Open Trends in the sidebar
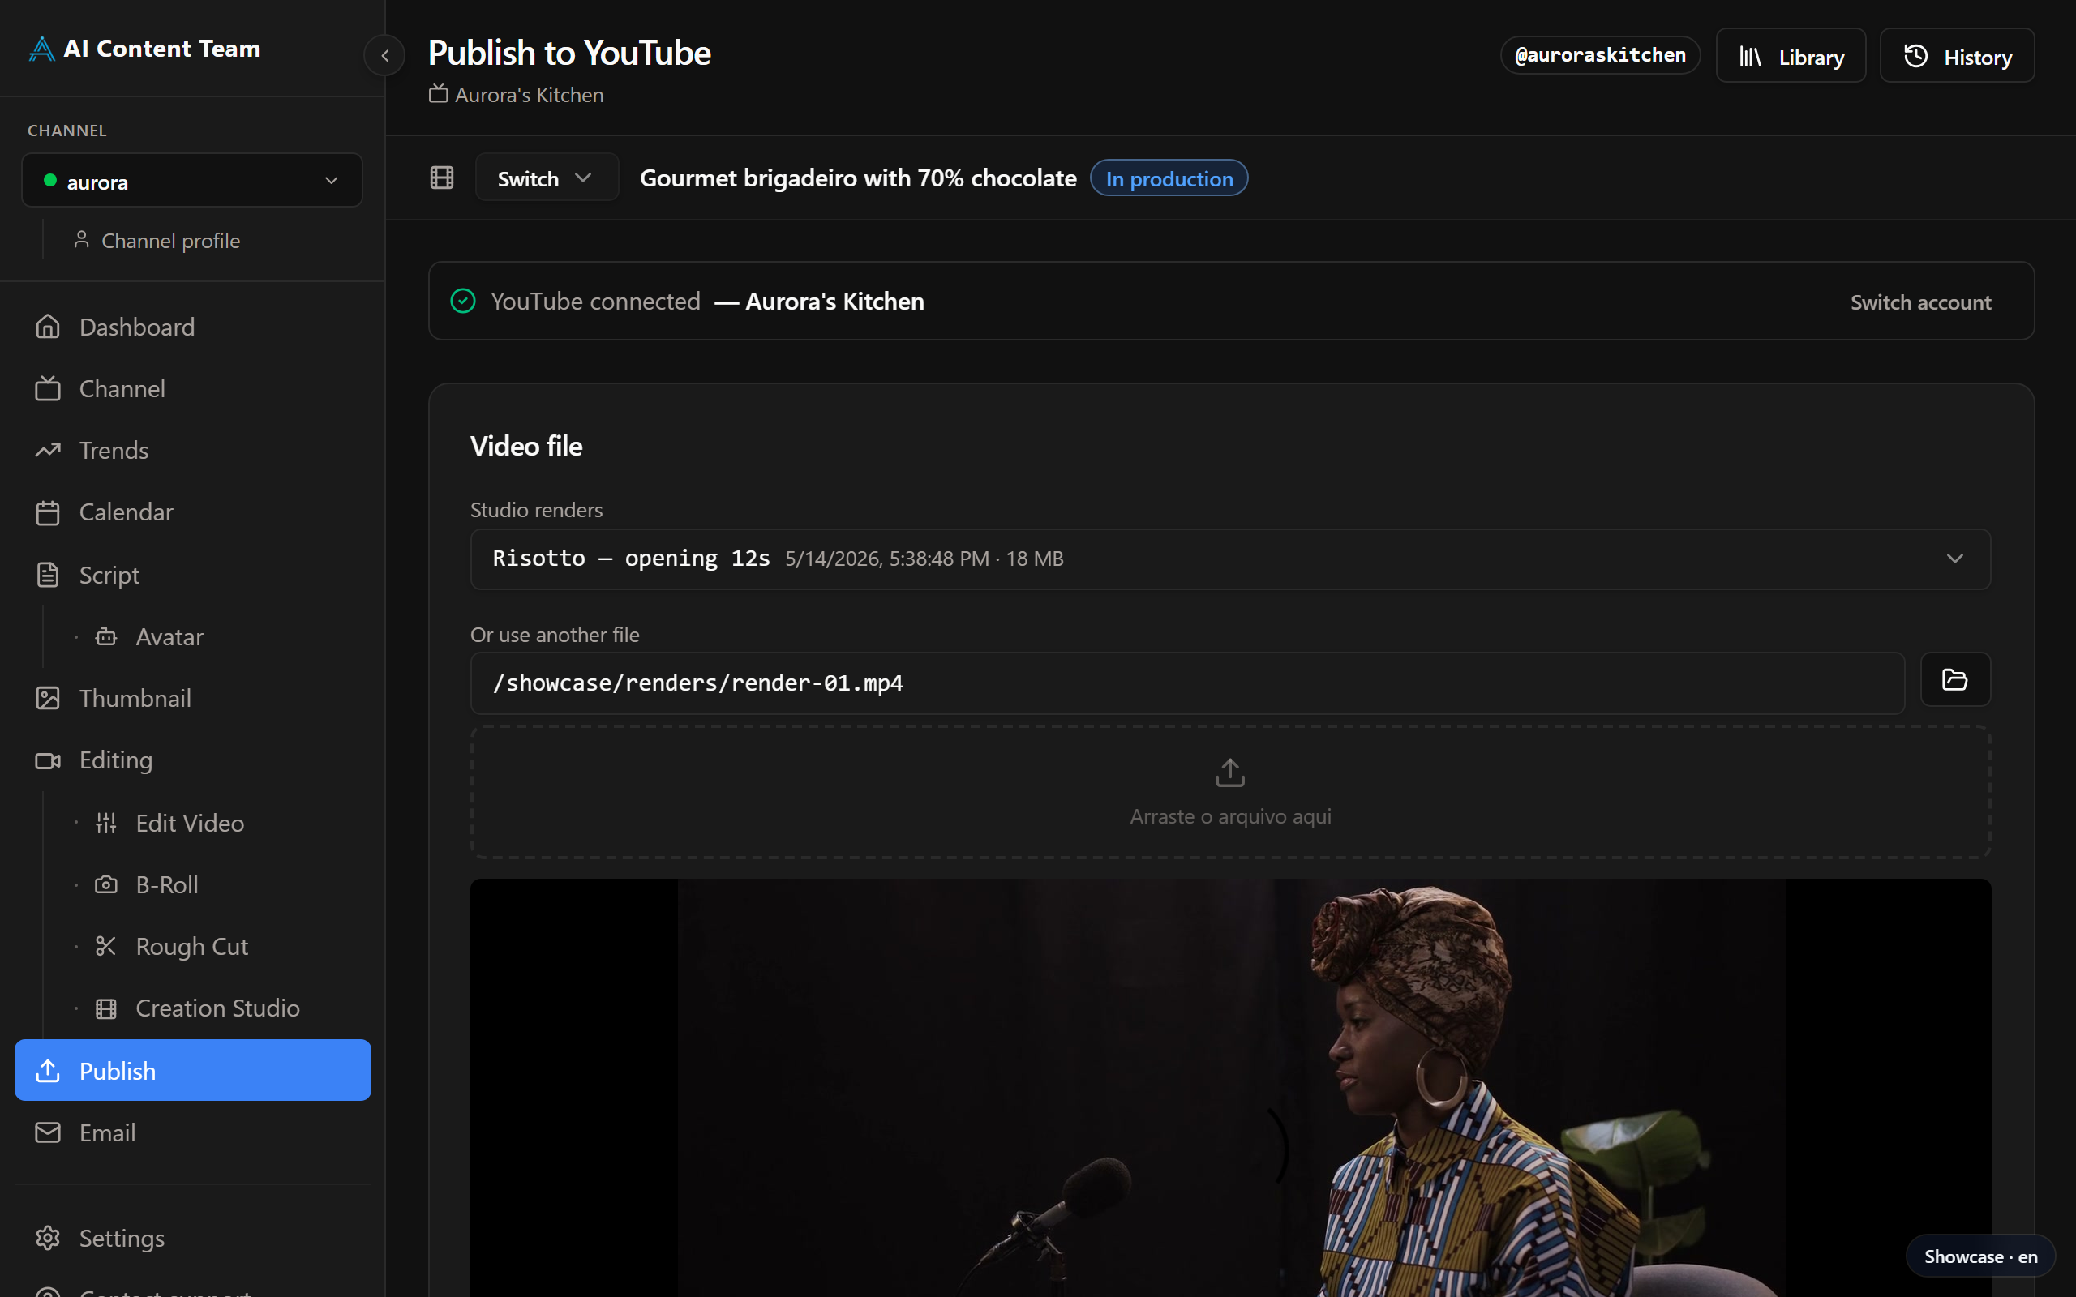Viewport: 2076px width, 1297px height. 192,451
